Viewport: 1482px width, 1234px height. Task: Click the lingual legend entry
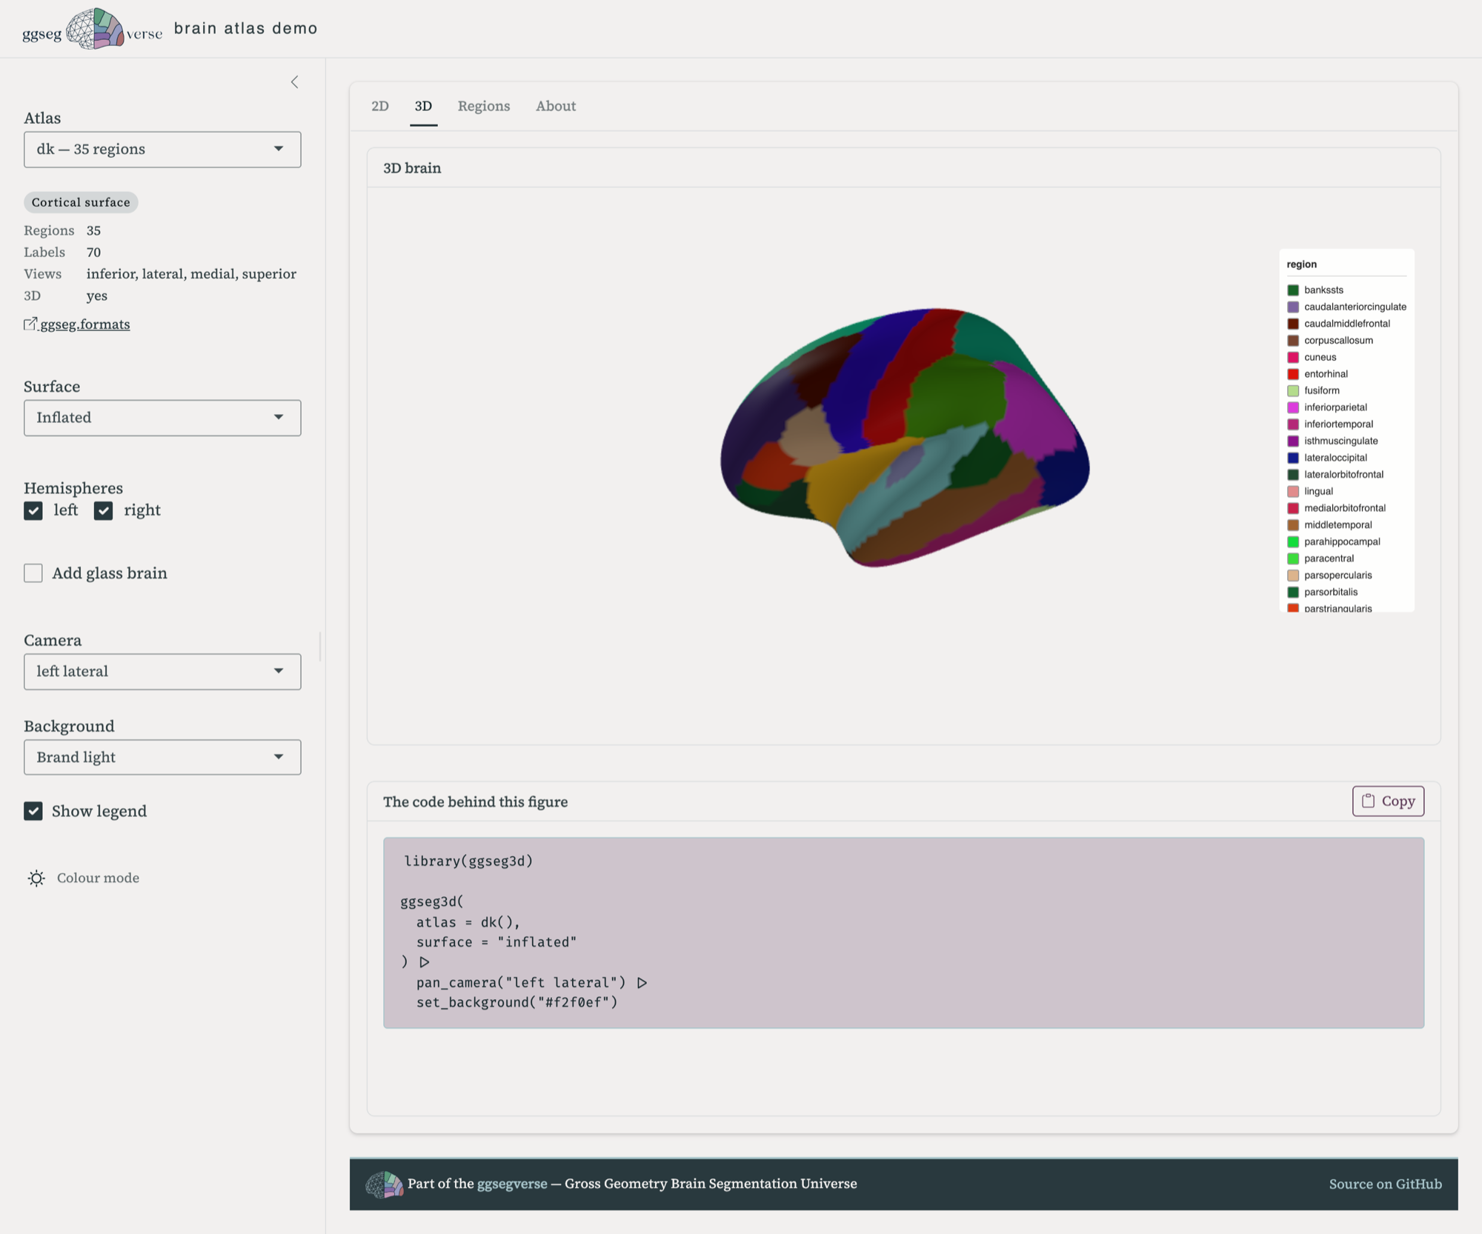pos(1311,491)
